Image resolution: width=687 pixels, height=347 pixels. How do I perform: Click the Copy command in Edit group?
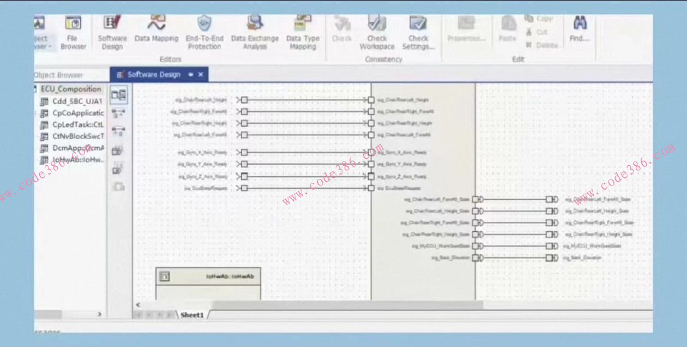click(539, 19)
